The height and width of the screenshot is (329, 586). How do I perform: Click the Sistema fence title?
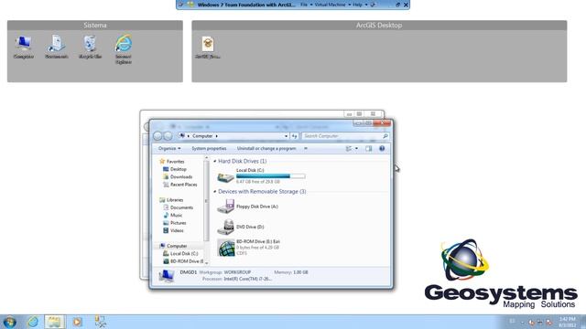[95, 26]
